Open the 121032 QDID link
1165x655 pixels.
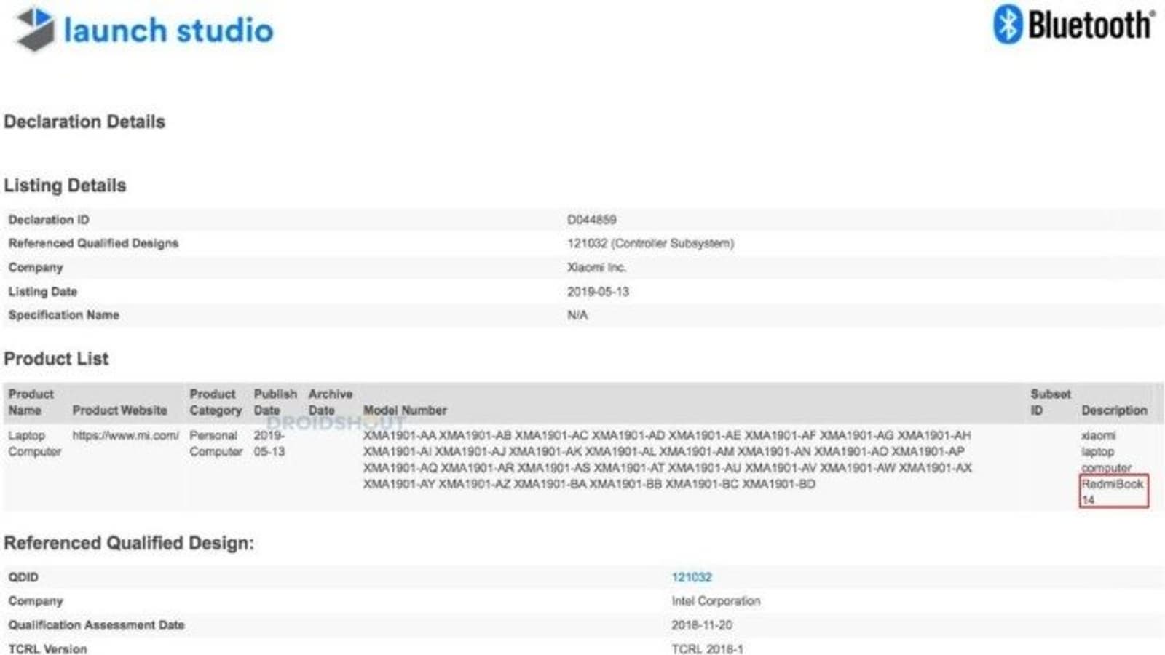pos(691,577)
